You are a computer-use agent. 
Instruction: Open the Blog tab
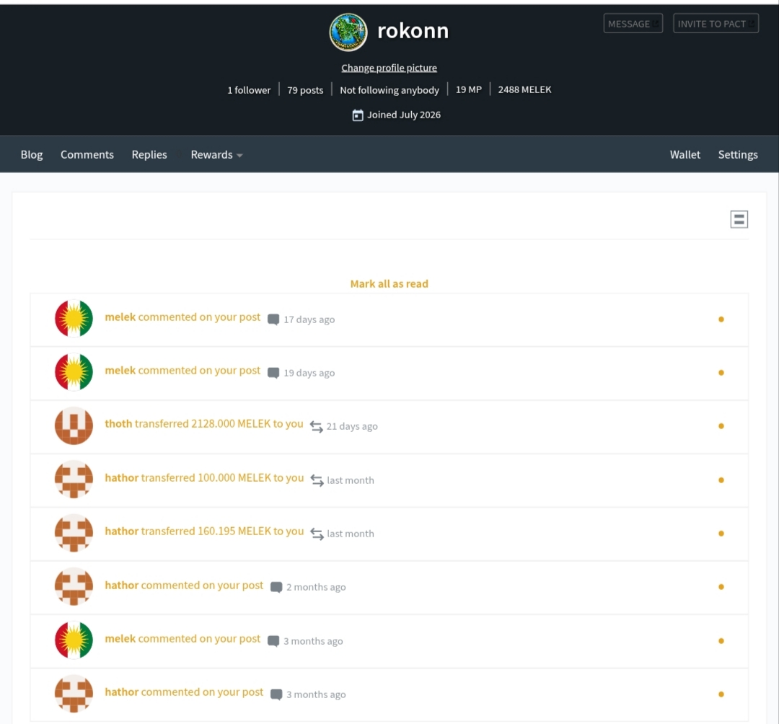coord(32,155)
